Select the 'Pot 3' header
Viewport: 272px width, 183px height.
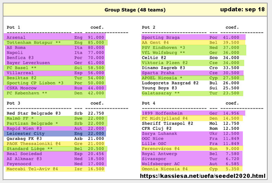[13, 103]
